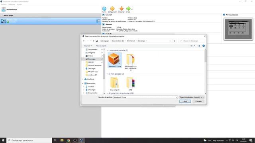Select Vídeos in quick access sidebar
The width and height of the screenshot is (255, 143).
click(x=90, y=56)
